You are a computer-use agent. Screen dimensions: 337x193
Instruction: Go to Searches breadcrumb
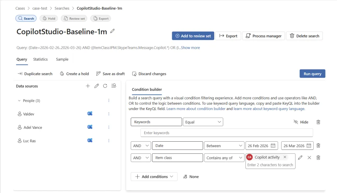(62, 8)
